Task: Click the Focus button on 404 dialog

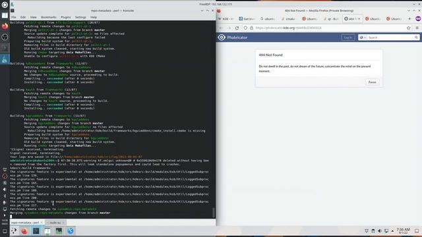Action: pyautogui.click(x=372, y=82)
